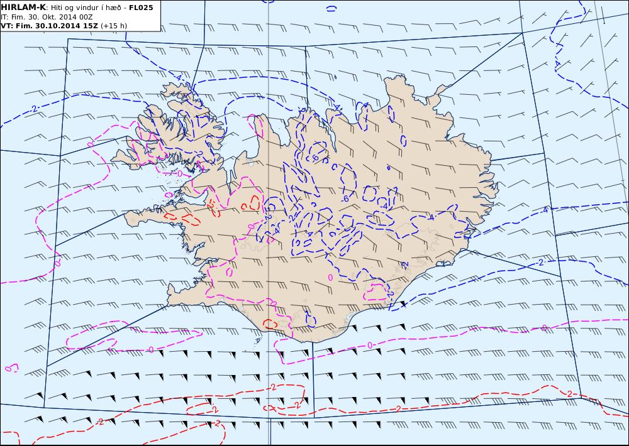Select the FL025 flight level label

tap(141, 8)
